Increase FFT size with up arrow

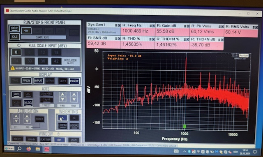click(16, 116)
